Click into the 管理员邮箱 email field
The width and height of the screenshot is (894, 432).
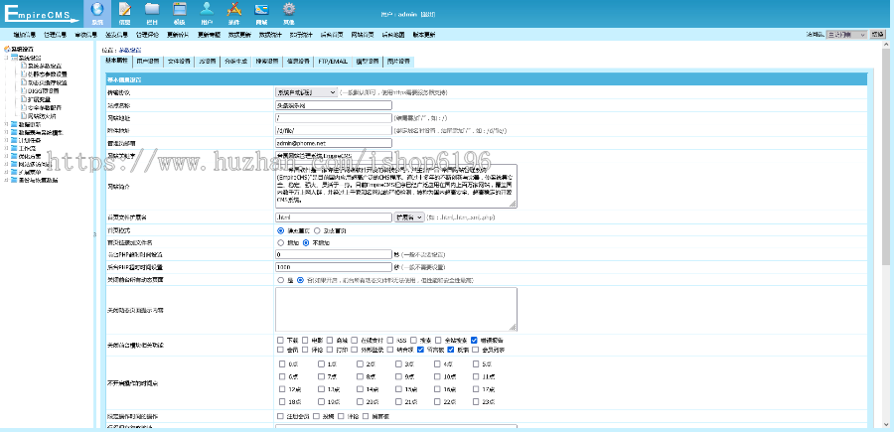click(x=334, y=143)
